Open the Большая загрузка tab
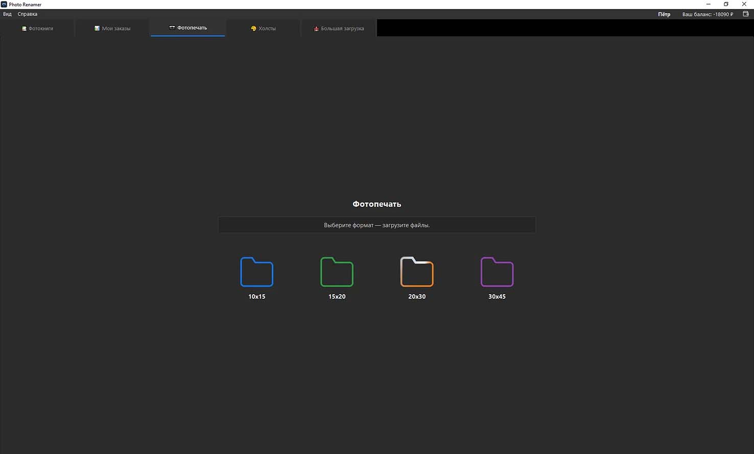754x454 pixels. [339, 28]
